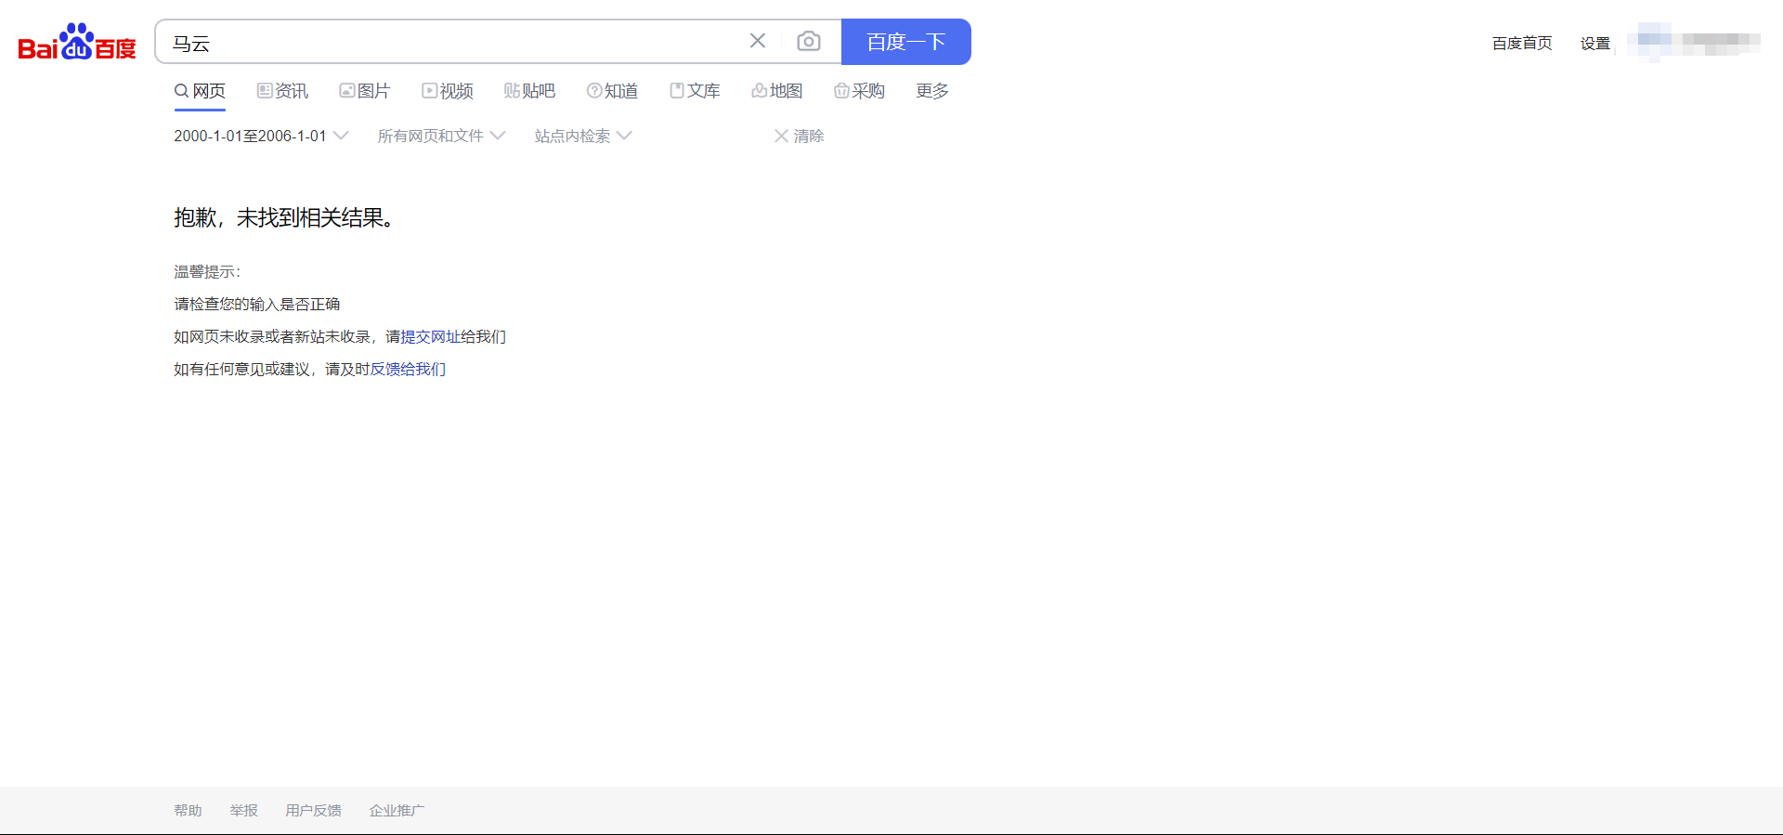
Task: Switch to the 图片 images tab
Action: [x=365, y=91]
